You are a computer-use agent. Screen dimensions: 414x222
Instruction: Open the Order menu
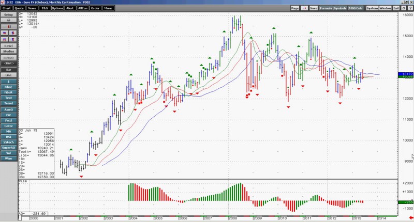[x=95, y=8]
